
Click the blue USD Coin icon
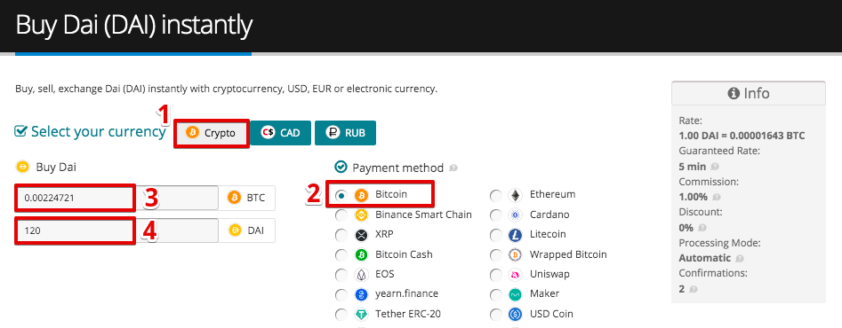516,315
